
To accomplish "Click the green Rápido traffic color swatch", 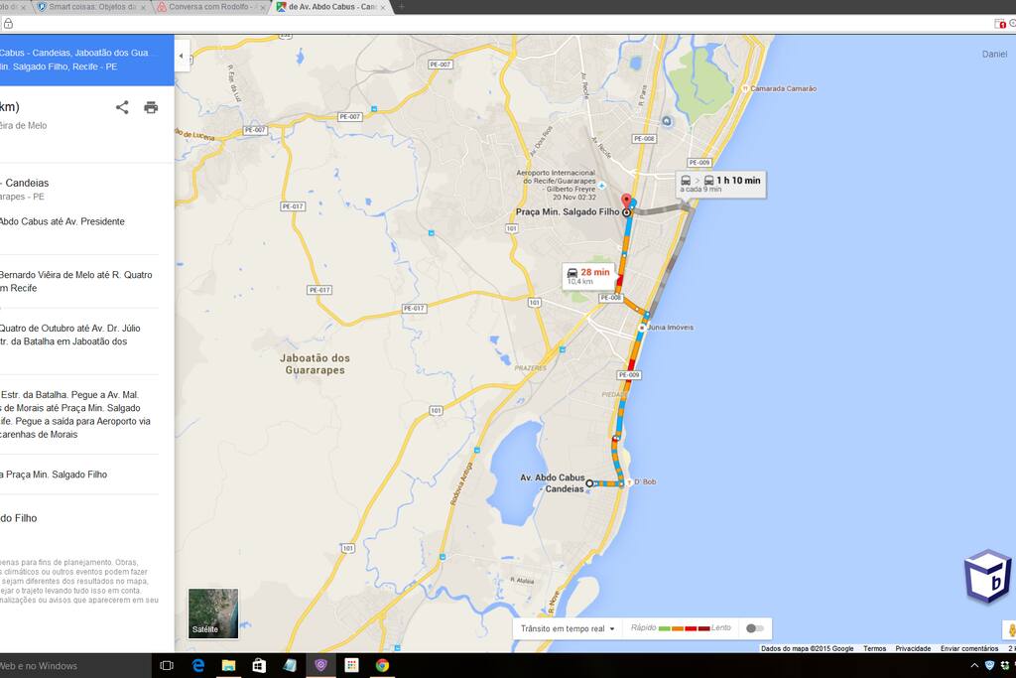I will coord(664,628).
